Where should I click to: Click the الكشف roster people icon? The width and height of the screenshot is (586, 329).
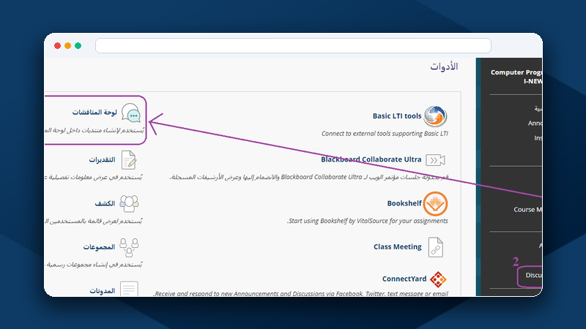(x=129, y=204)
